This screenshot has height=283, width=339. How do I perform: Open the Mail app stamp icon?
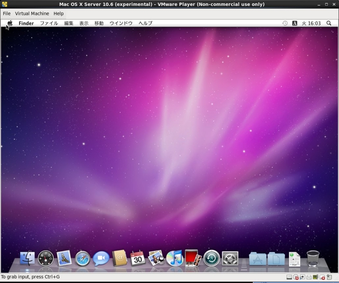[x=64, y=258]
